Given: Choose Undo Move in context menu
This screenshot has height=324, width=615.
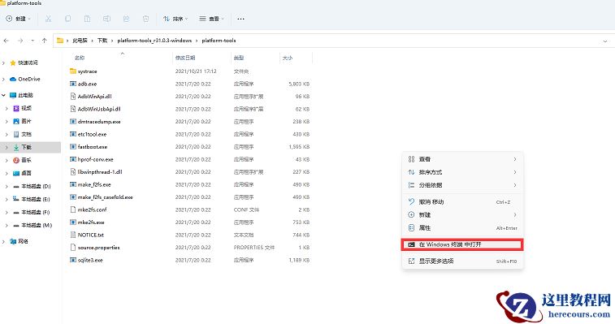Looking at the screenshot, I should tap(462, 201).
